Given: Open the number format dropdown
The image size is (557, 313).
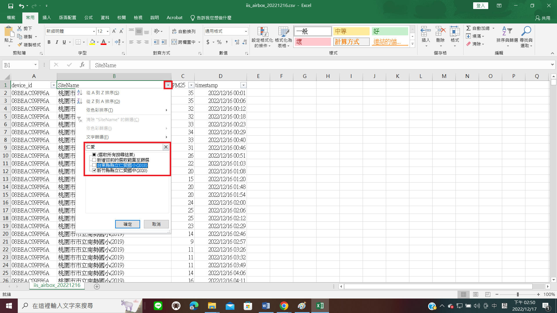Looking at the screenshot, I should (246, 31).
